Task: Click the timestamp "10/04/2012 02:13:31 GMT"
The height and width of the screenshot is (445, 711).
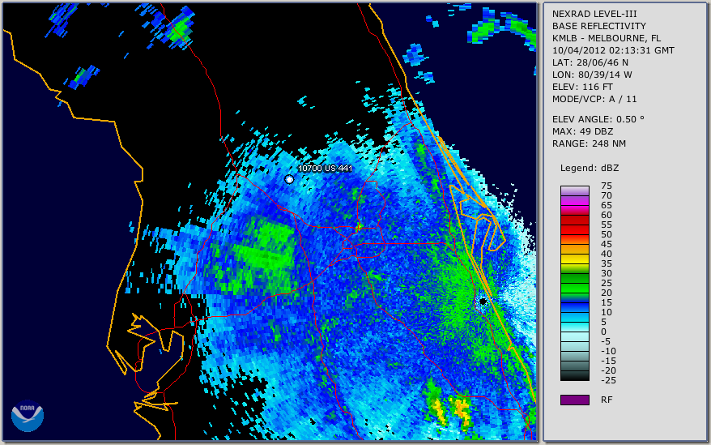Action: (x=613, y=50)
